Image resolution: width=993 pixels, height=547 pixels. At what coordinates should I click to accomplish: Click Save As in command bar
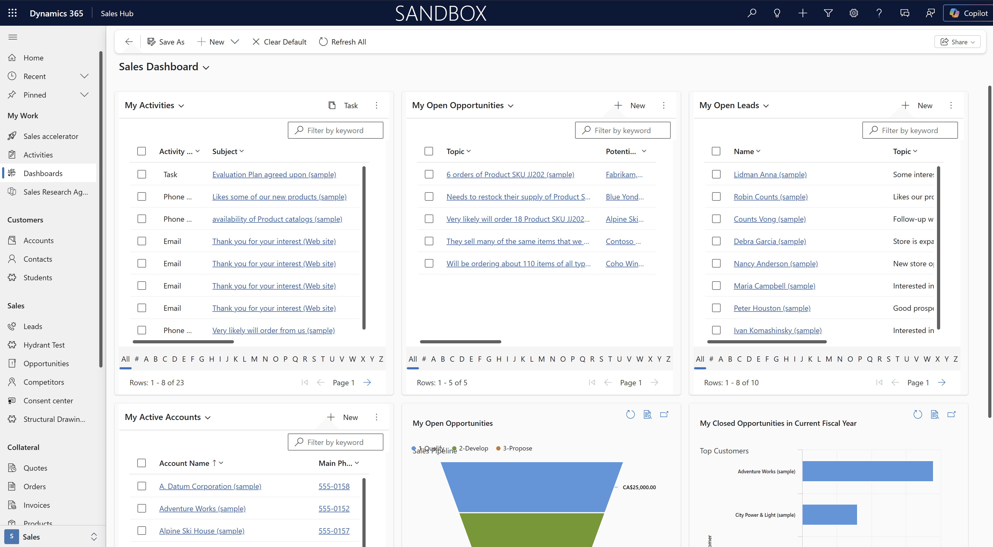click(x=166, y=42)
